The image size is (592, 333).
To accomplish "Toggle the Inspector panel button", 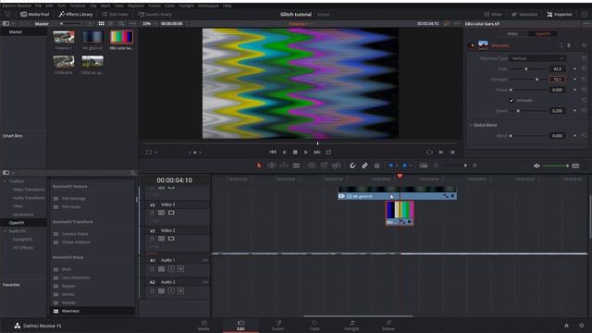I will tap(560, 15).
